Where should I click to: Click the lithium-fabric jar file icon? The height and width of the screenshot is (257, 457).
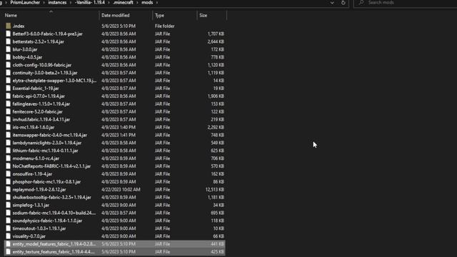8,151
